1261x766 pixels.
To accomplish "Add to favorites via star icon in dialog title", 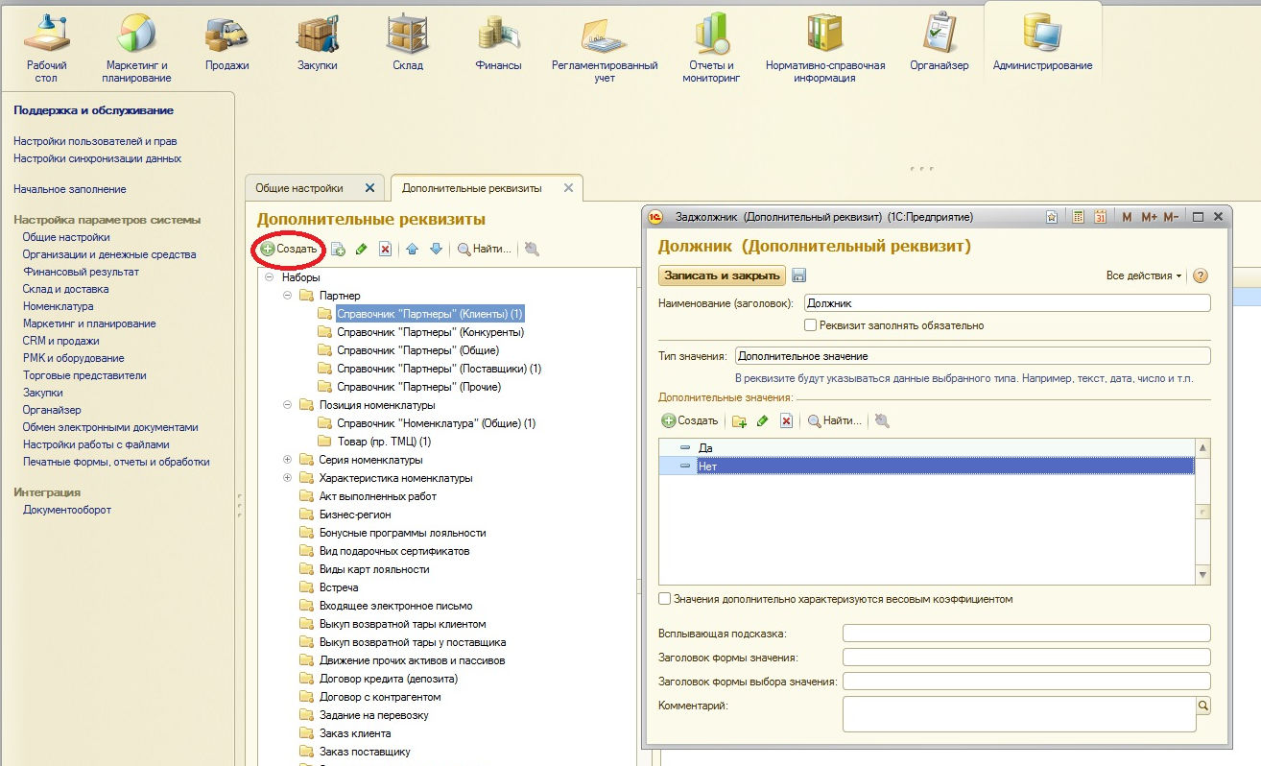I will pyautogui.click(x=1052, y=217).
